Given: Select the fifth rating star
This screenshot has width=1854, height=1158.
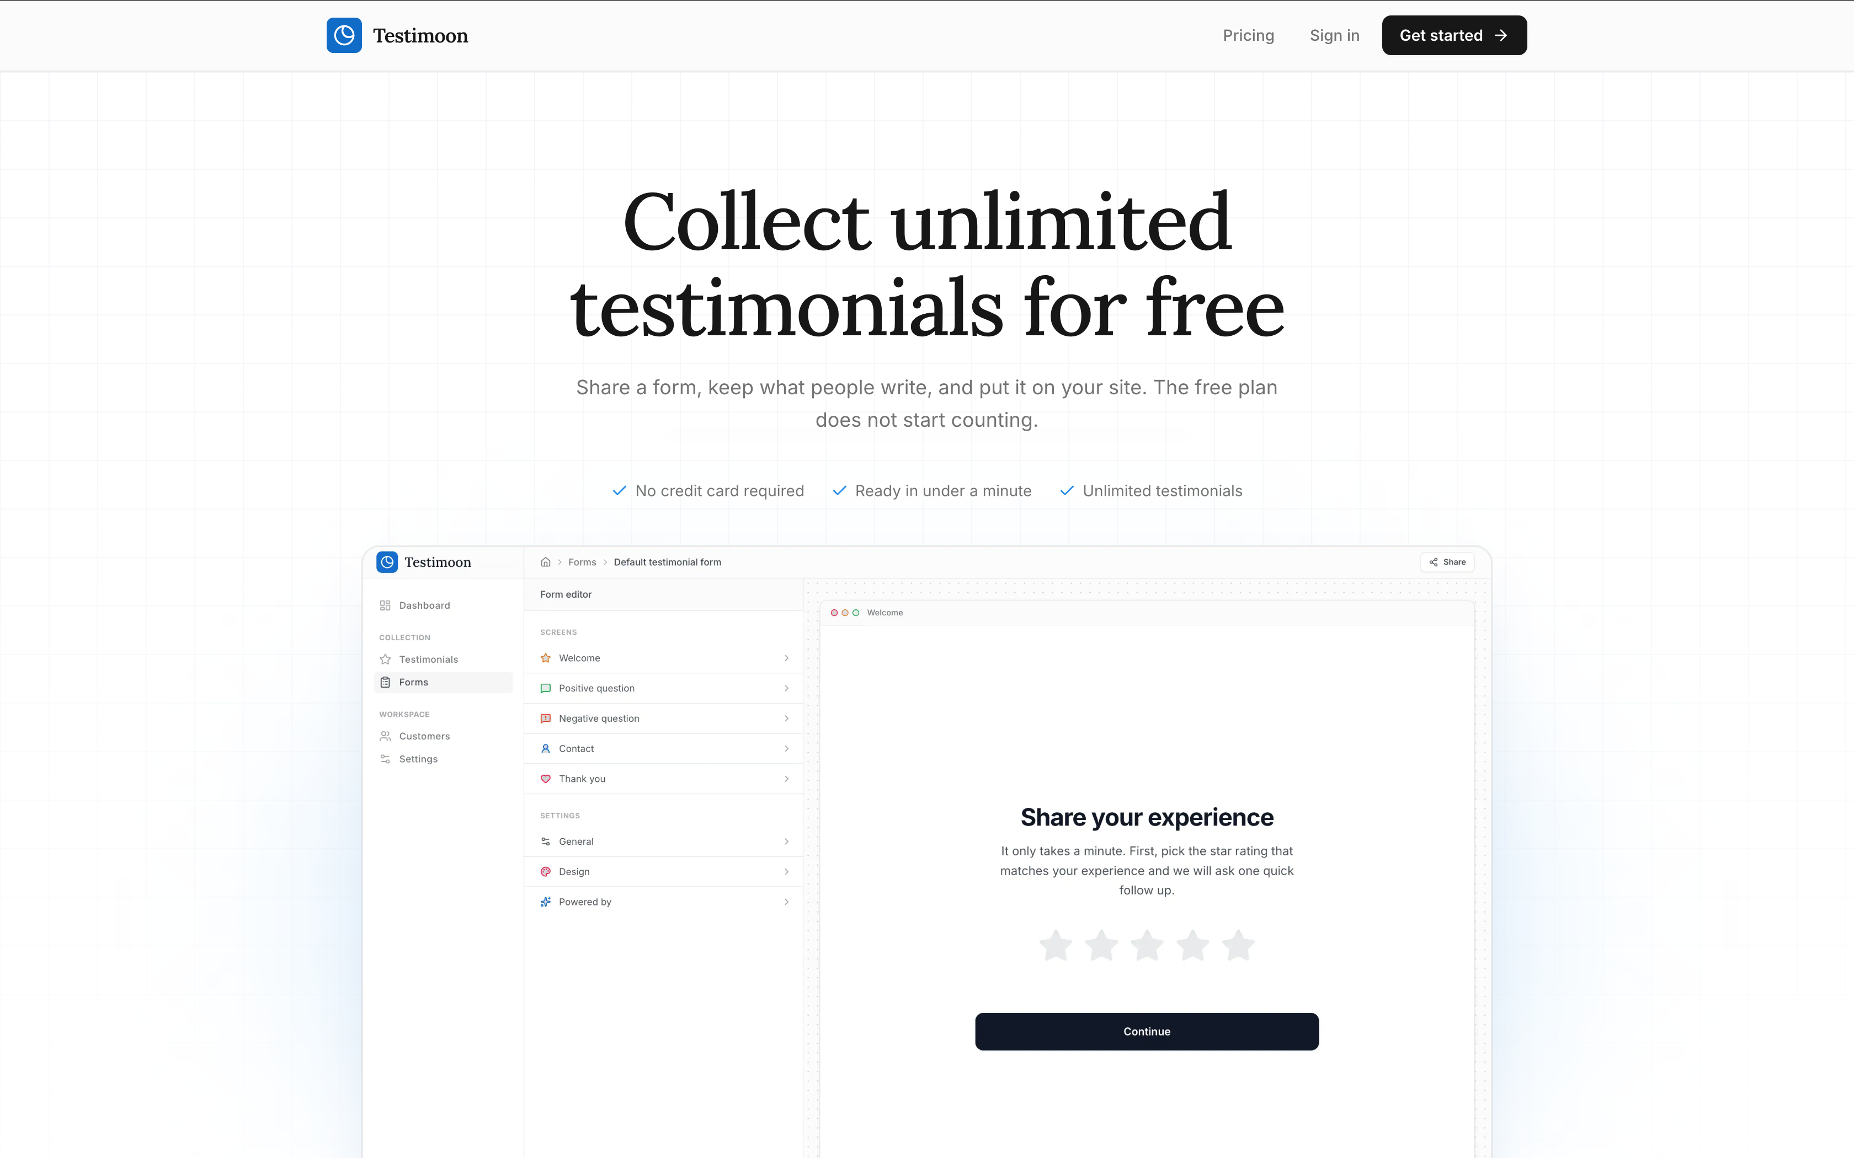Looking at the screenshot, I should (1238, 945).
